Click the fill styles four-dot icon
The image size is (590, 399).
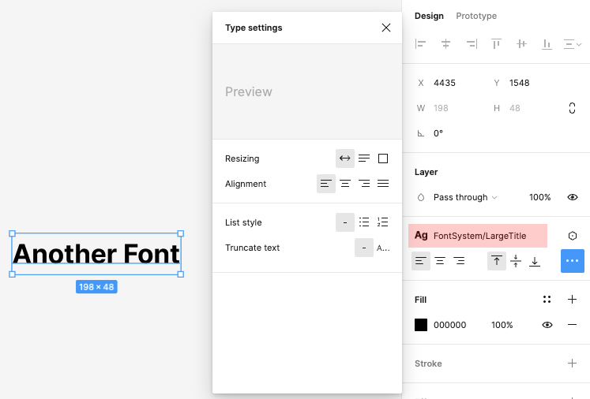(547, 300)
